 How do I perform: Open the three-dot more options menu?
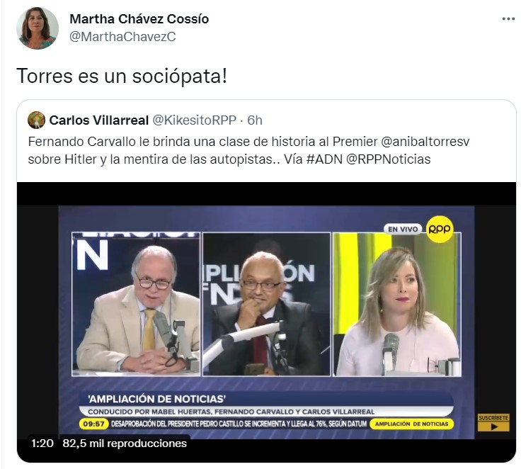[x=508, y=19]
